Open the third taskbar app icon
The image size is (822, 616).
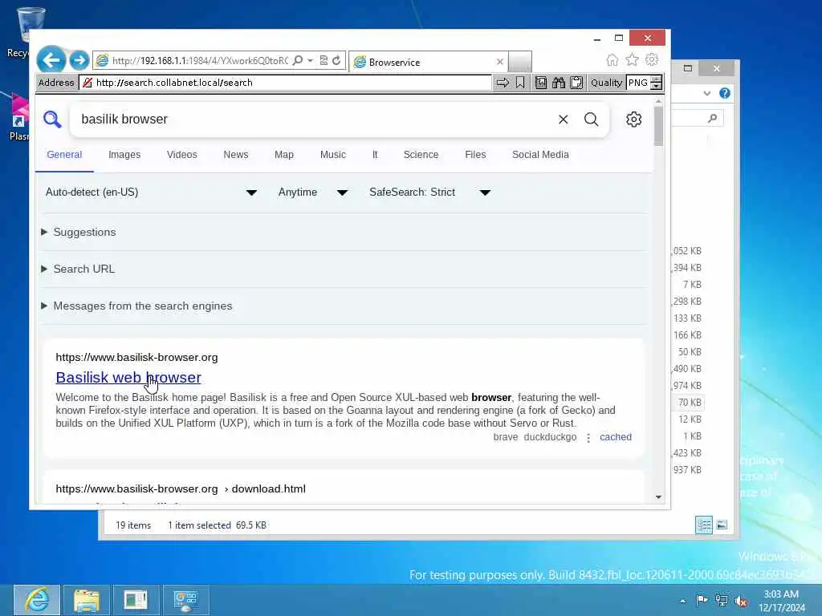pyautogui.click(x=136, y=600)
